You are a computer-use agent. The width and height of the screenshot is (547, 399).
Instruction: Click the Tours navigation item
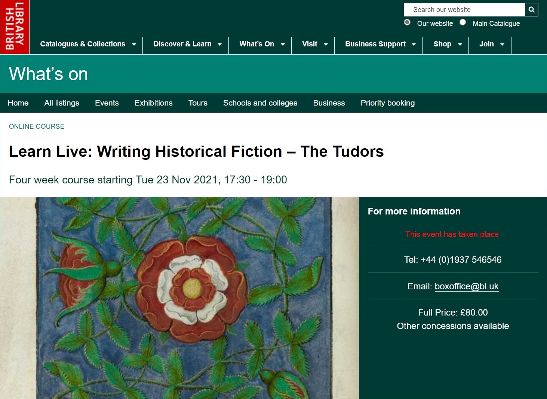click(198, 103)
